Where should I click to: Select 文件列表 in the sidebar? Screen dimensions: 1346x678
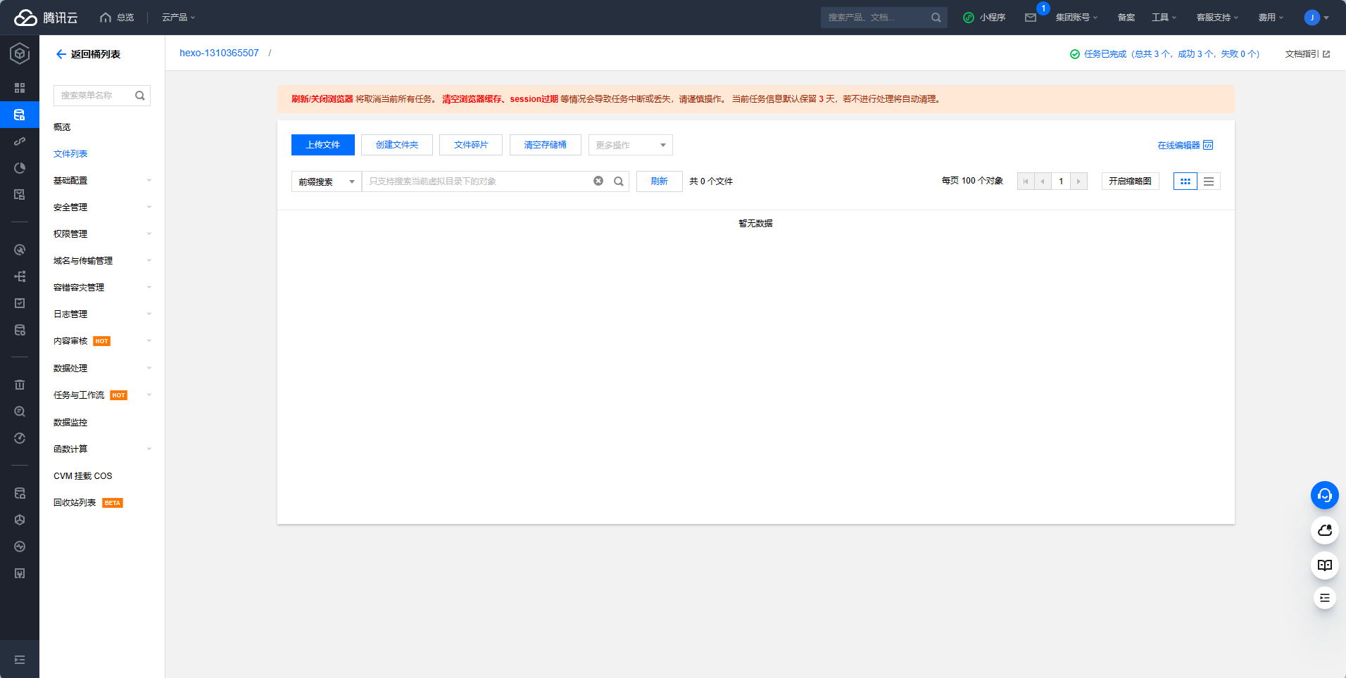tap(70, 154)
